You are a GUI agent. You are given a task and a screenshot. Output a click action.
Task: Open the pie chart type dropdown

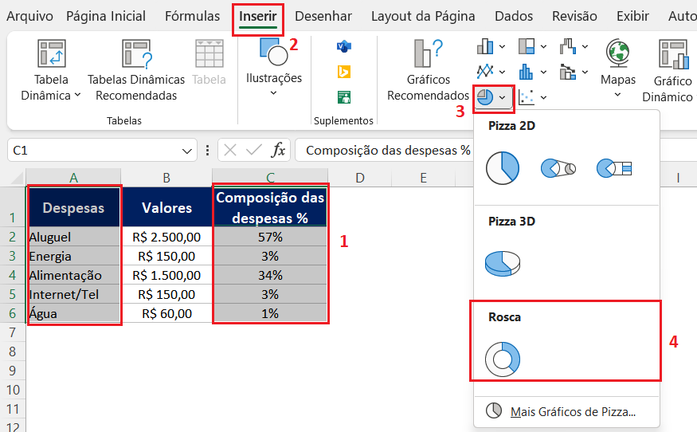click(502, 97)
